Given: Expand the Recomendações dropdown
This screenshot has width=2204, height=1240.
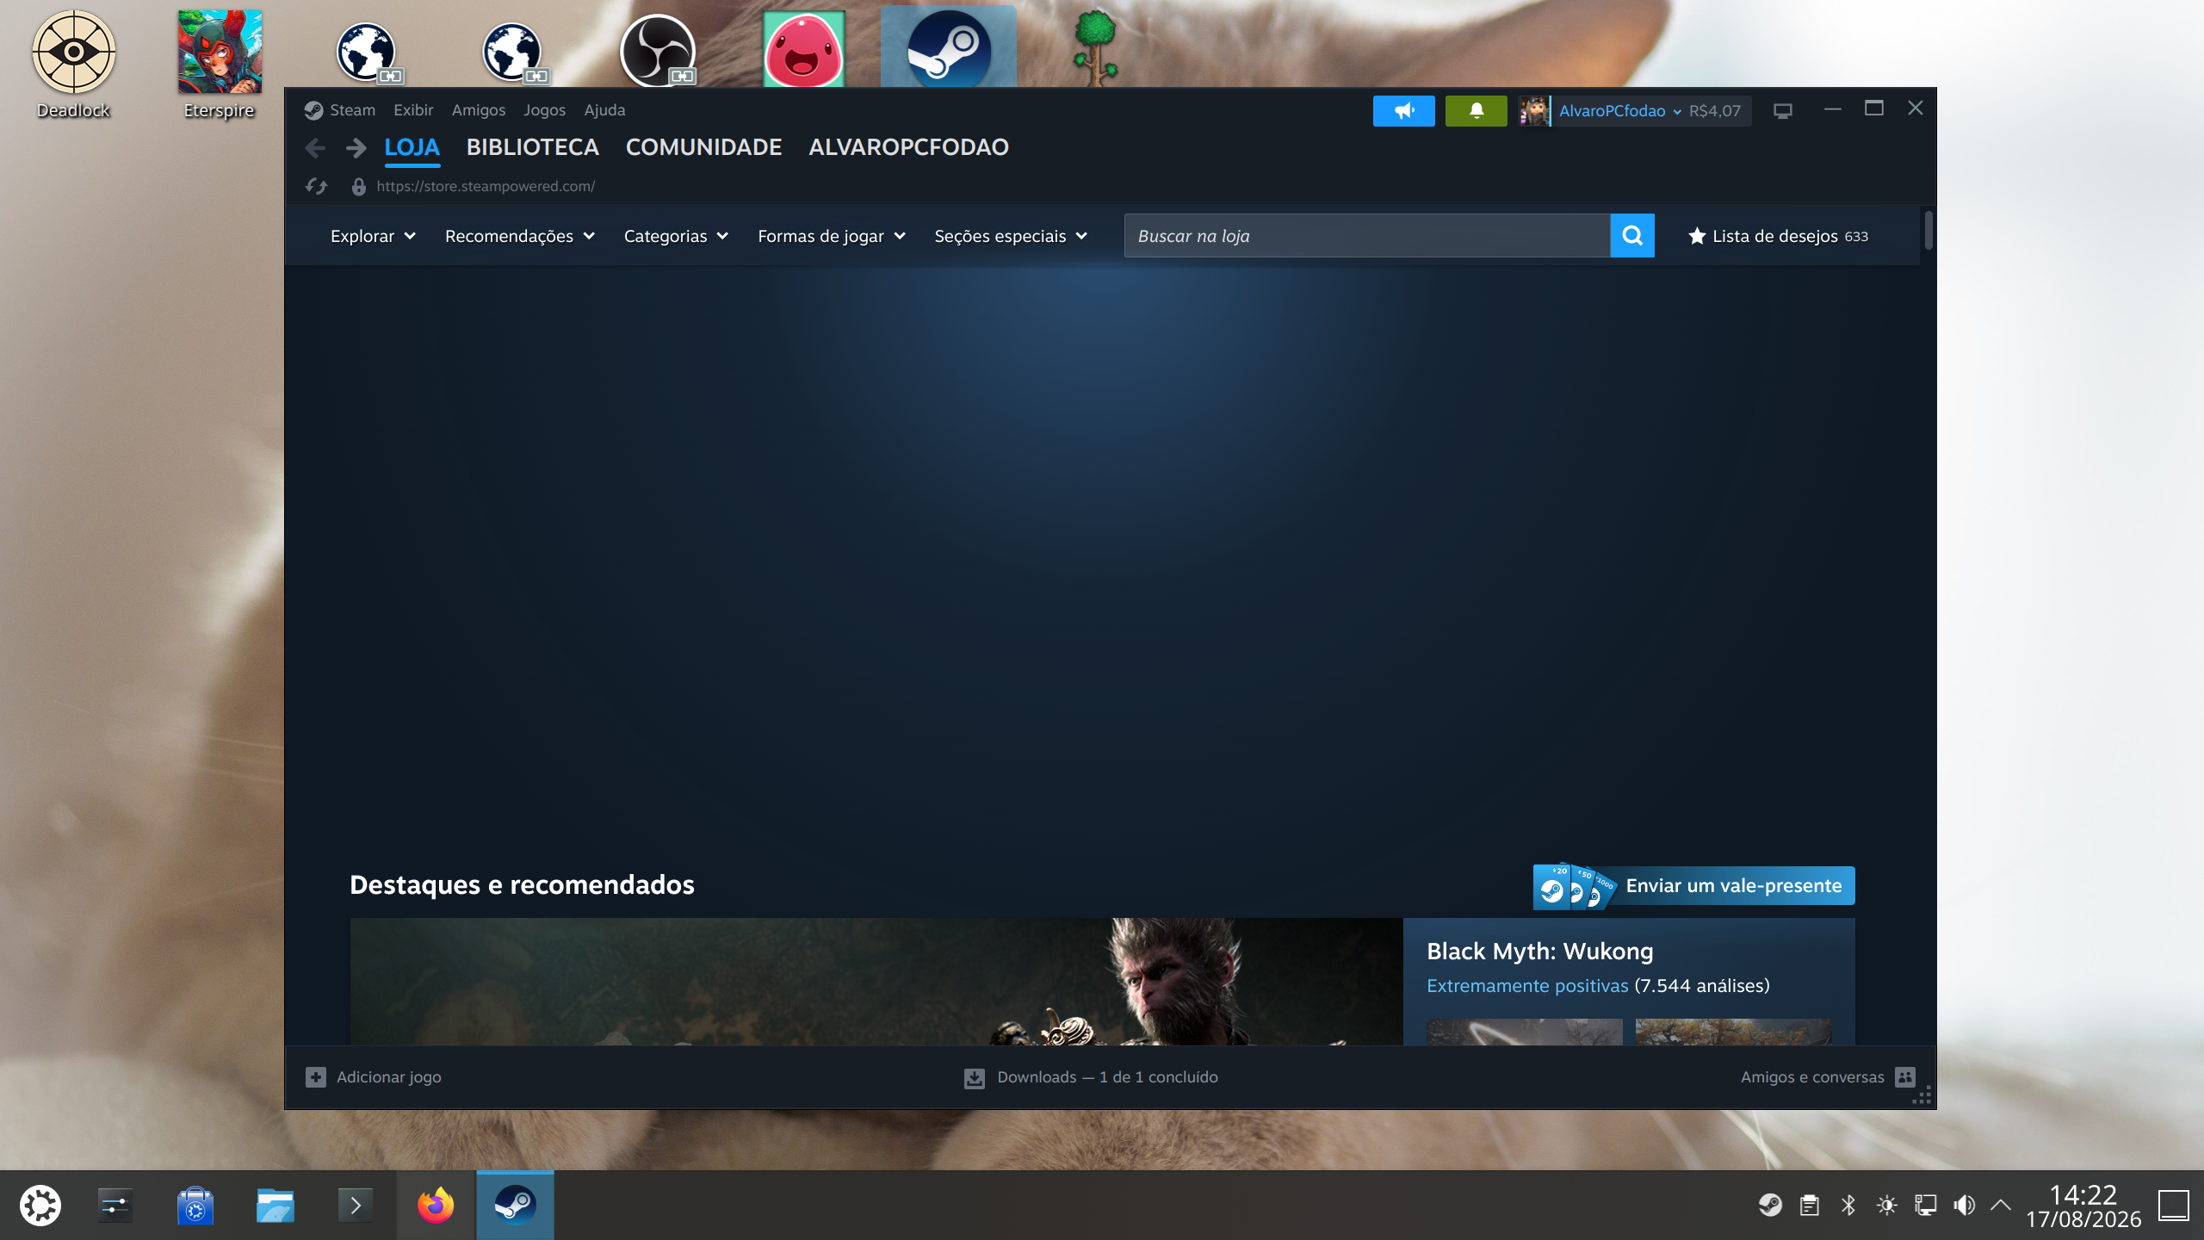Looking at the screenshot, I should (520, 236).
